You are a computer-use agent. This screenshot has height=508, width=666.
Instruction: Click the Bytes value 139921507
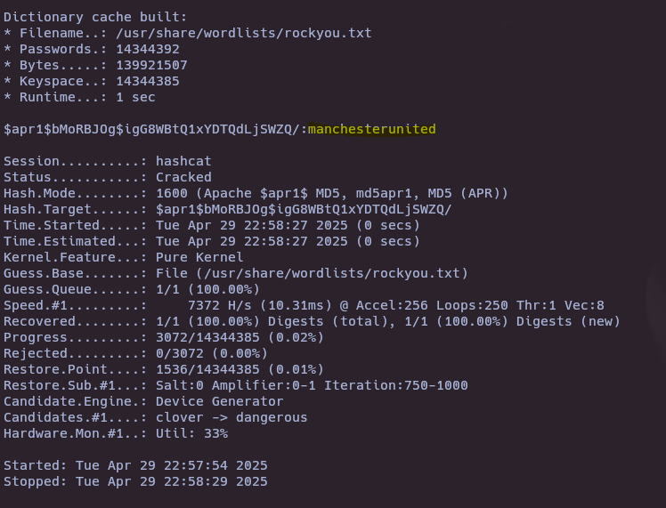coord(151,65)
